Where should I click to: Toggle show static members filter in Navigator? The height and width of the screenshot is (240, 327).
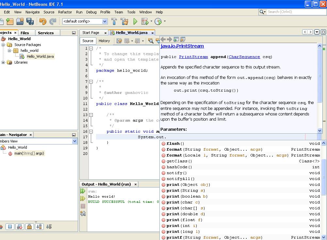[x=20, y=227]
